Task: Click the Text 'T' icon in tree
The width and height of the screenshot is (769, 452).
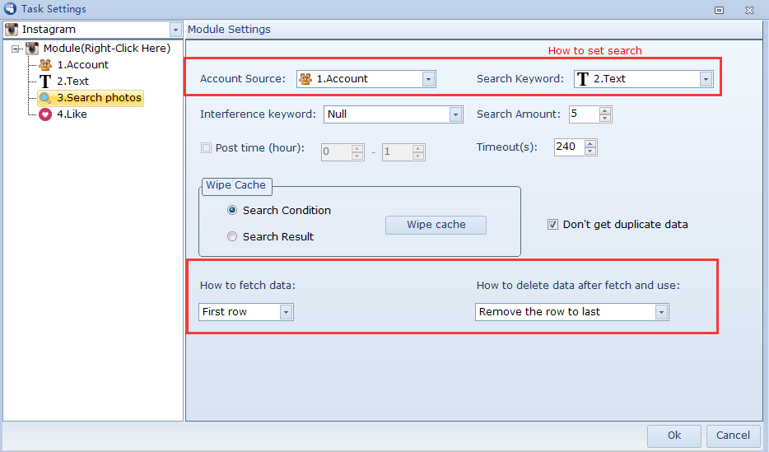Action: pos(45,82)
